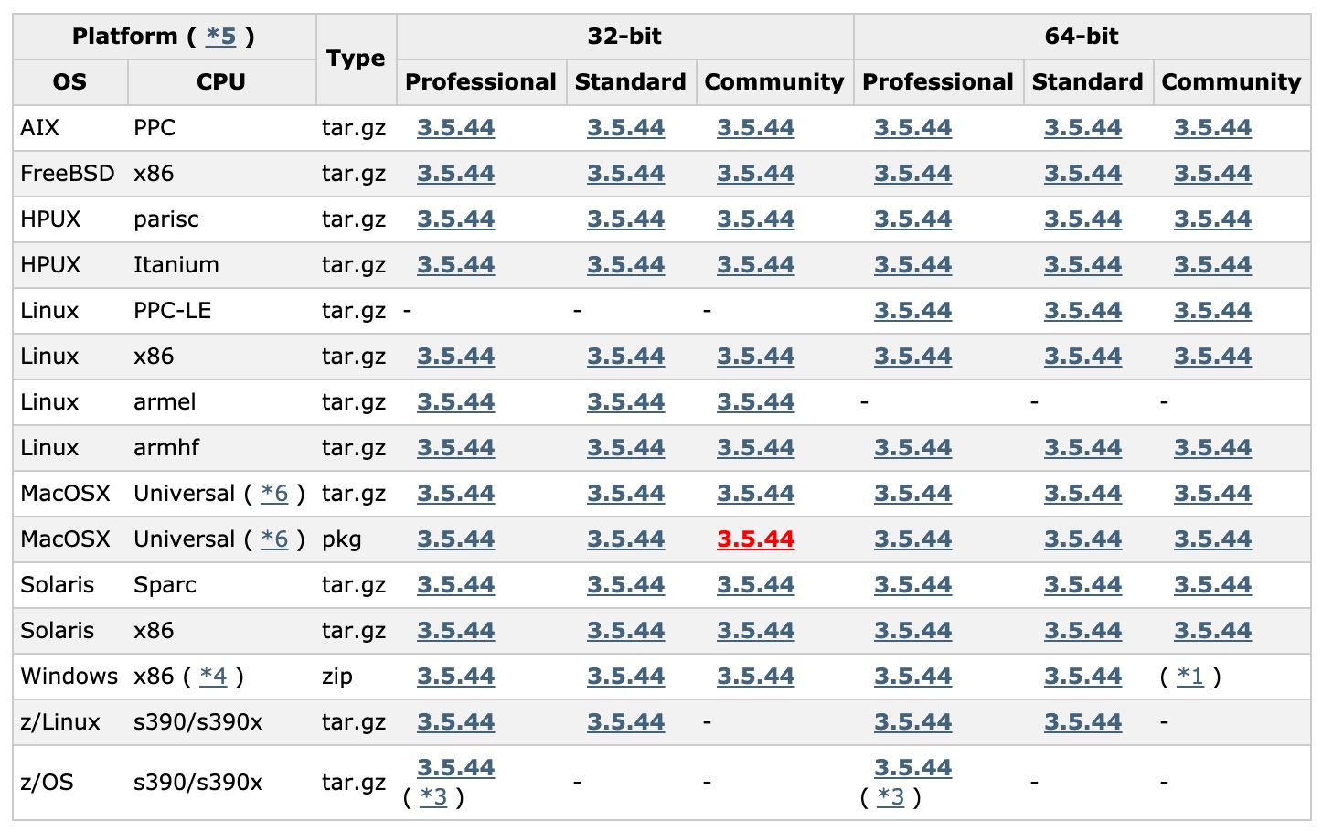Download Linux armel 32-bit Professional 3.5.44
The width and height of the screenshot is (1322, 832).
(455, 402)
